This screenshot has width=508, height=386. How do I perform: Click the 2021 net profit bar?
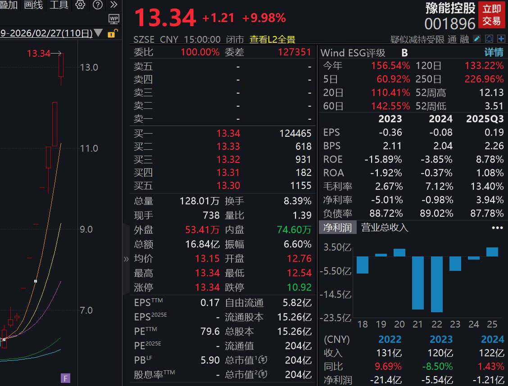[x=418, y=283]
